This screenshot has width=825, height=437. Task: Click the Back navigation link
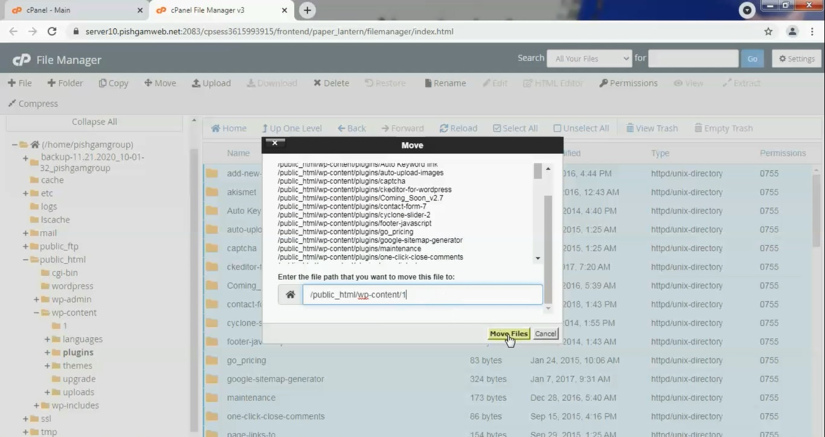[352, 128]
